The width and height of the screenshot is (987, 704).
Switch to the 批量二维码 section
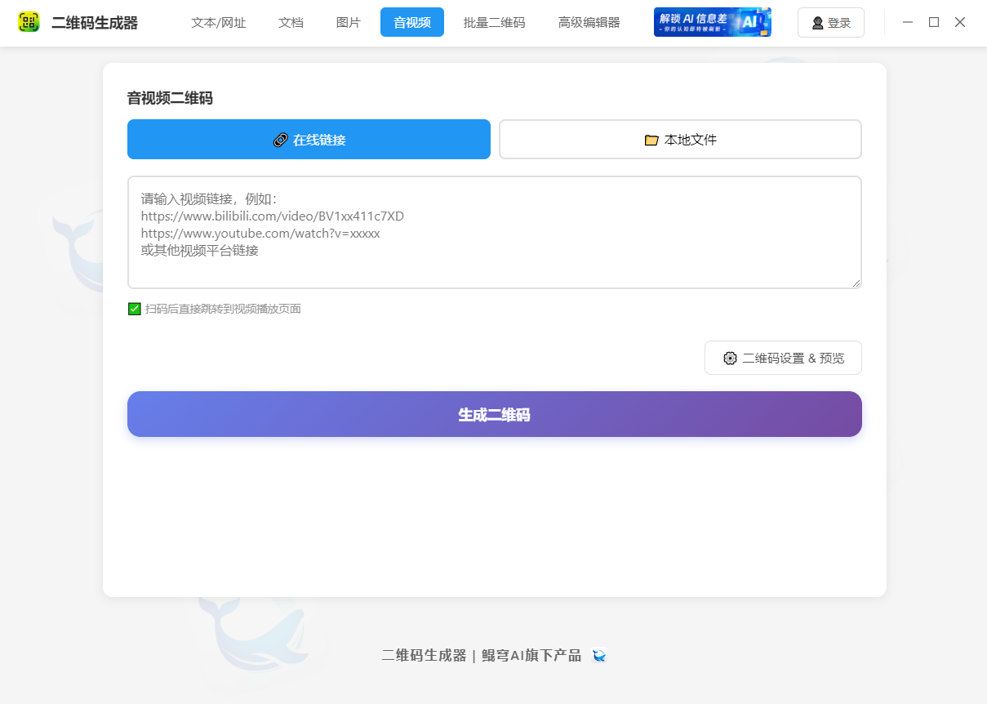click(493, 22)
